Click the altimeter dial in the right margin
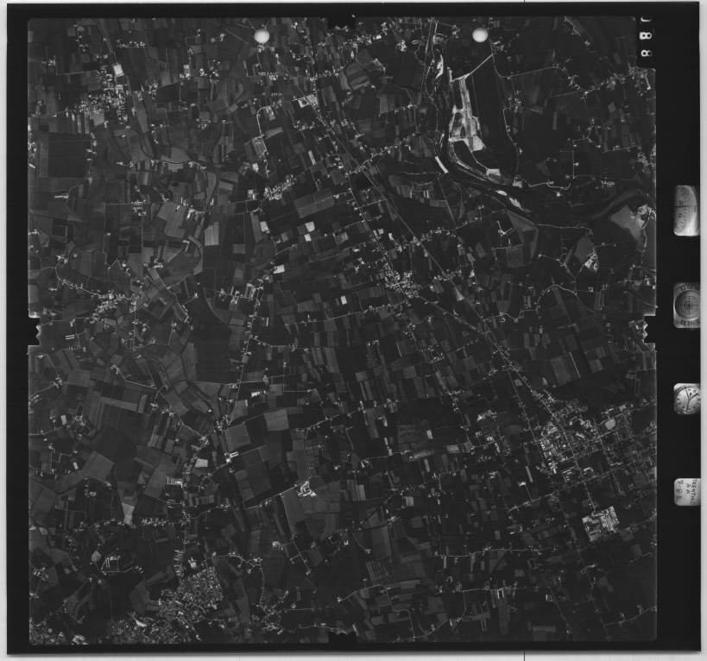The height and width of the screenshot is (661, 707). click(686, 211)
